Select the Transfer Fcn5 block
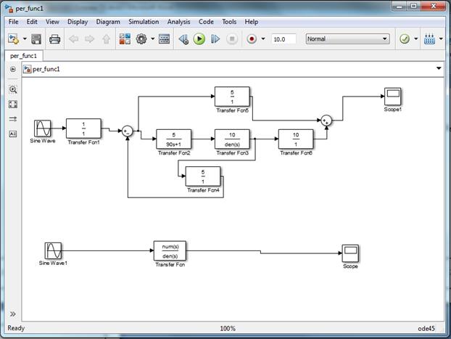Screen dimensions: 451x339 click(232, 97)
